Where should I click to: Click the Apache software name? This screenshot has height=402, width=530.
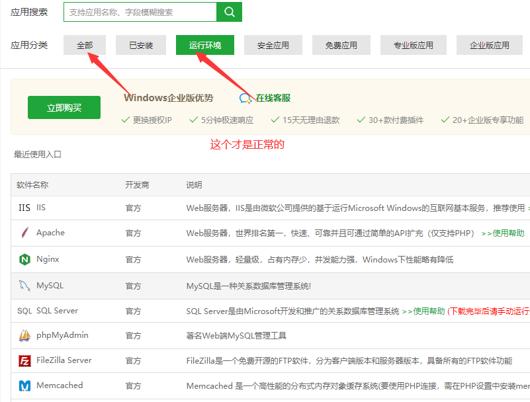(51, 233)
